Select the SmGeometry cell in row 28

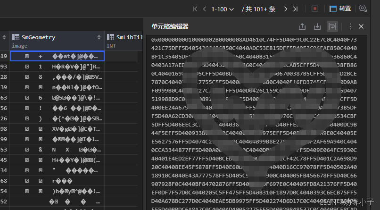click(57, 77)
